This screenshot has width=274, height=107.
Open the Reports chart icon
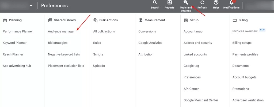click(169, 3)
